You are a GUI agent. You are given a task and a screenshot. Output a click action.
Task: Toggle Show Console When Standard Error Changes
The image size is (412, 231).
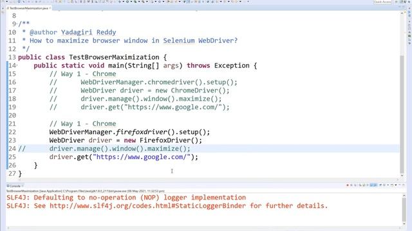[x=375, y=185]
